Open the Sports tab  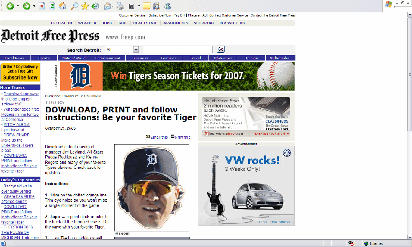44,58
